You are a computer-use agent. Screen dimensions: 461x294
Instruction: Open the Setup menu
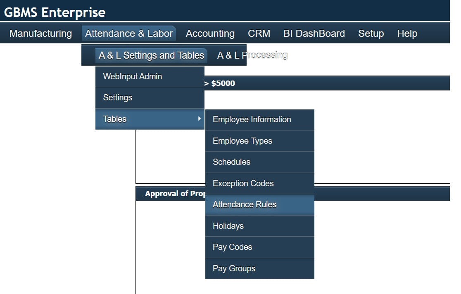pos(371,33)
